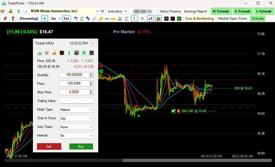
Task: Toggle the red-green candlestick chart button
Action: 150,19
